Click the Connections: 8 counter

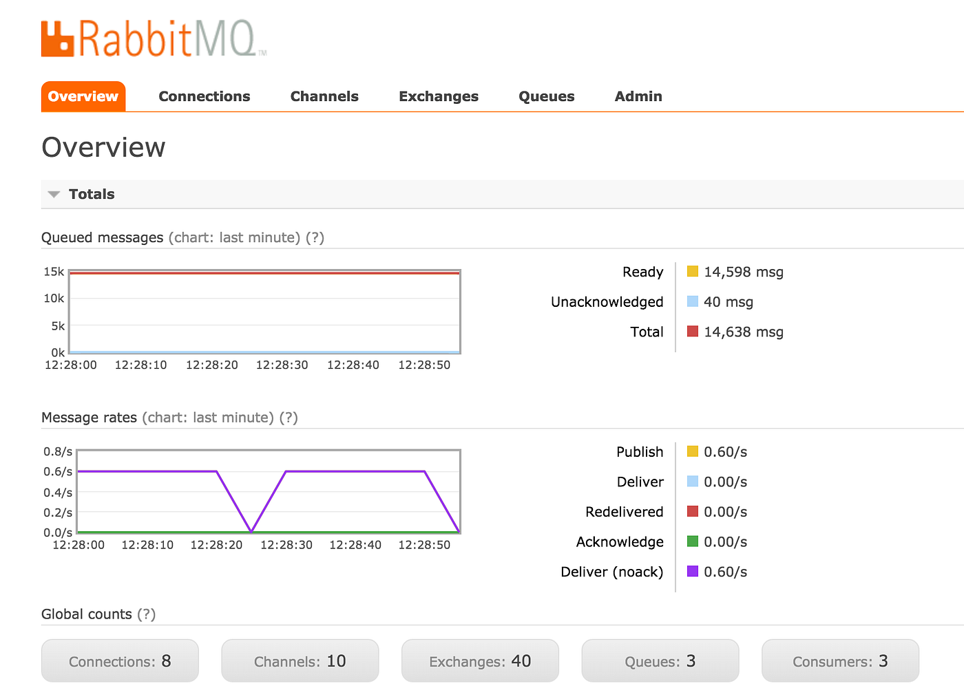[119, 660]
